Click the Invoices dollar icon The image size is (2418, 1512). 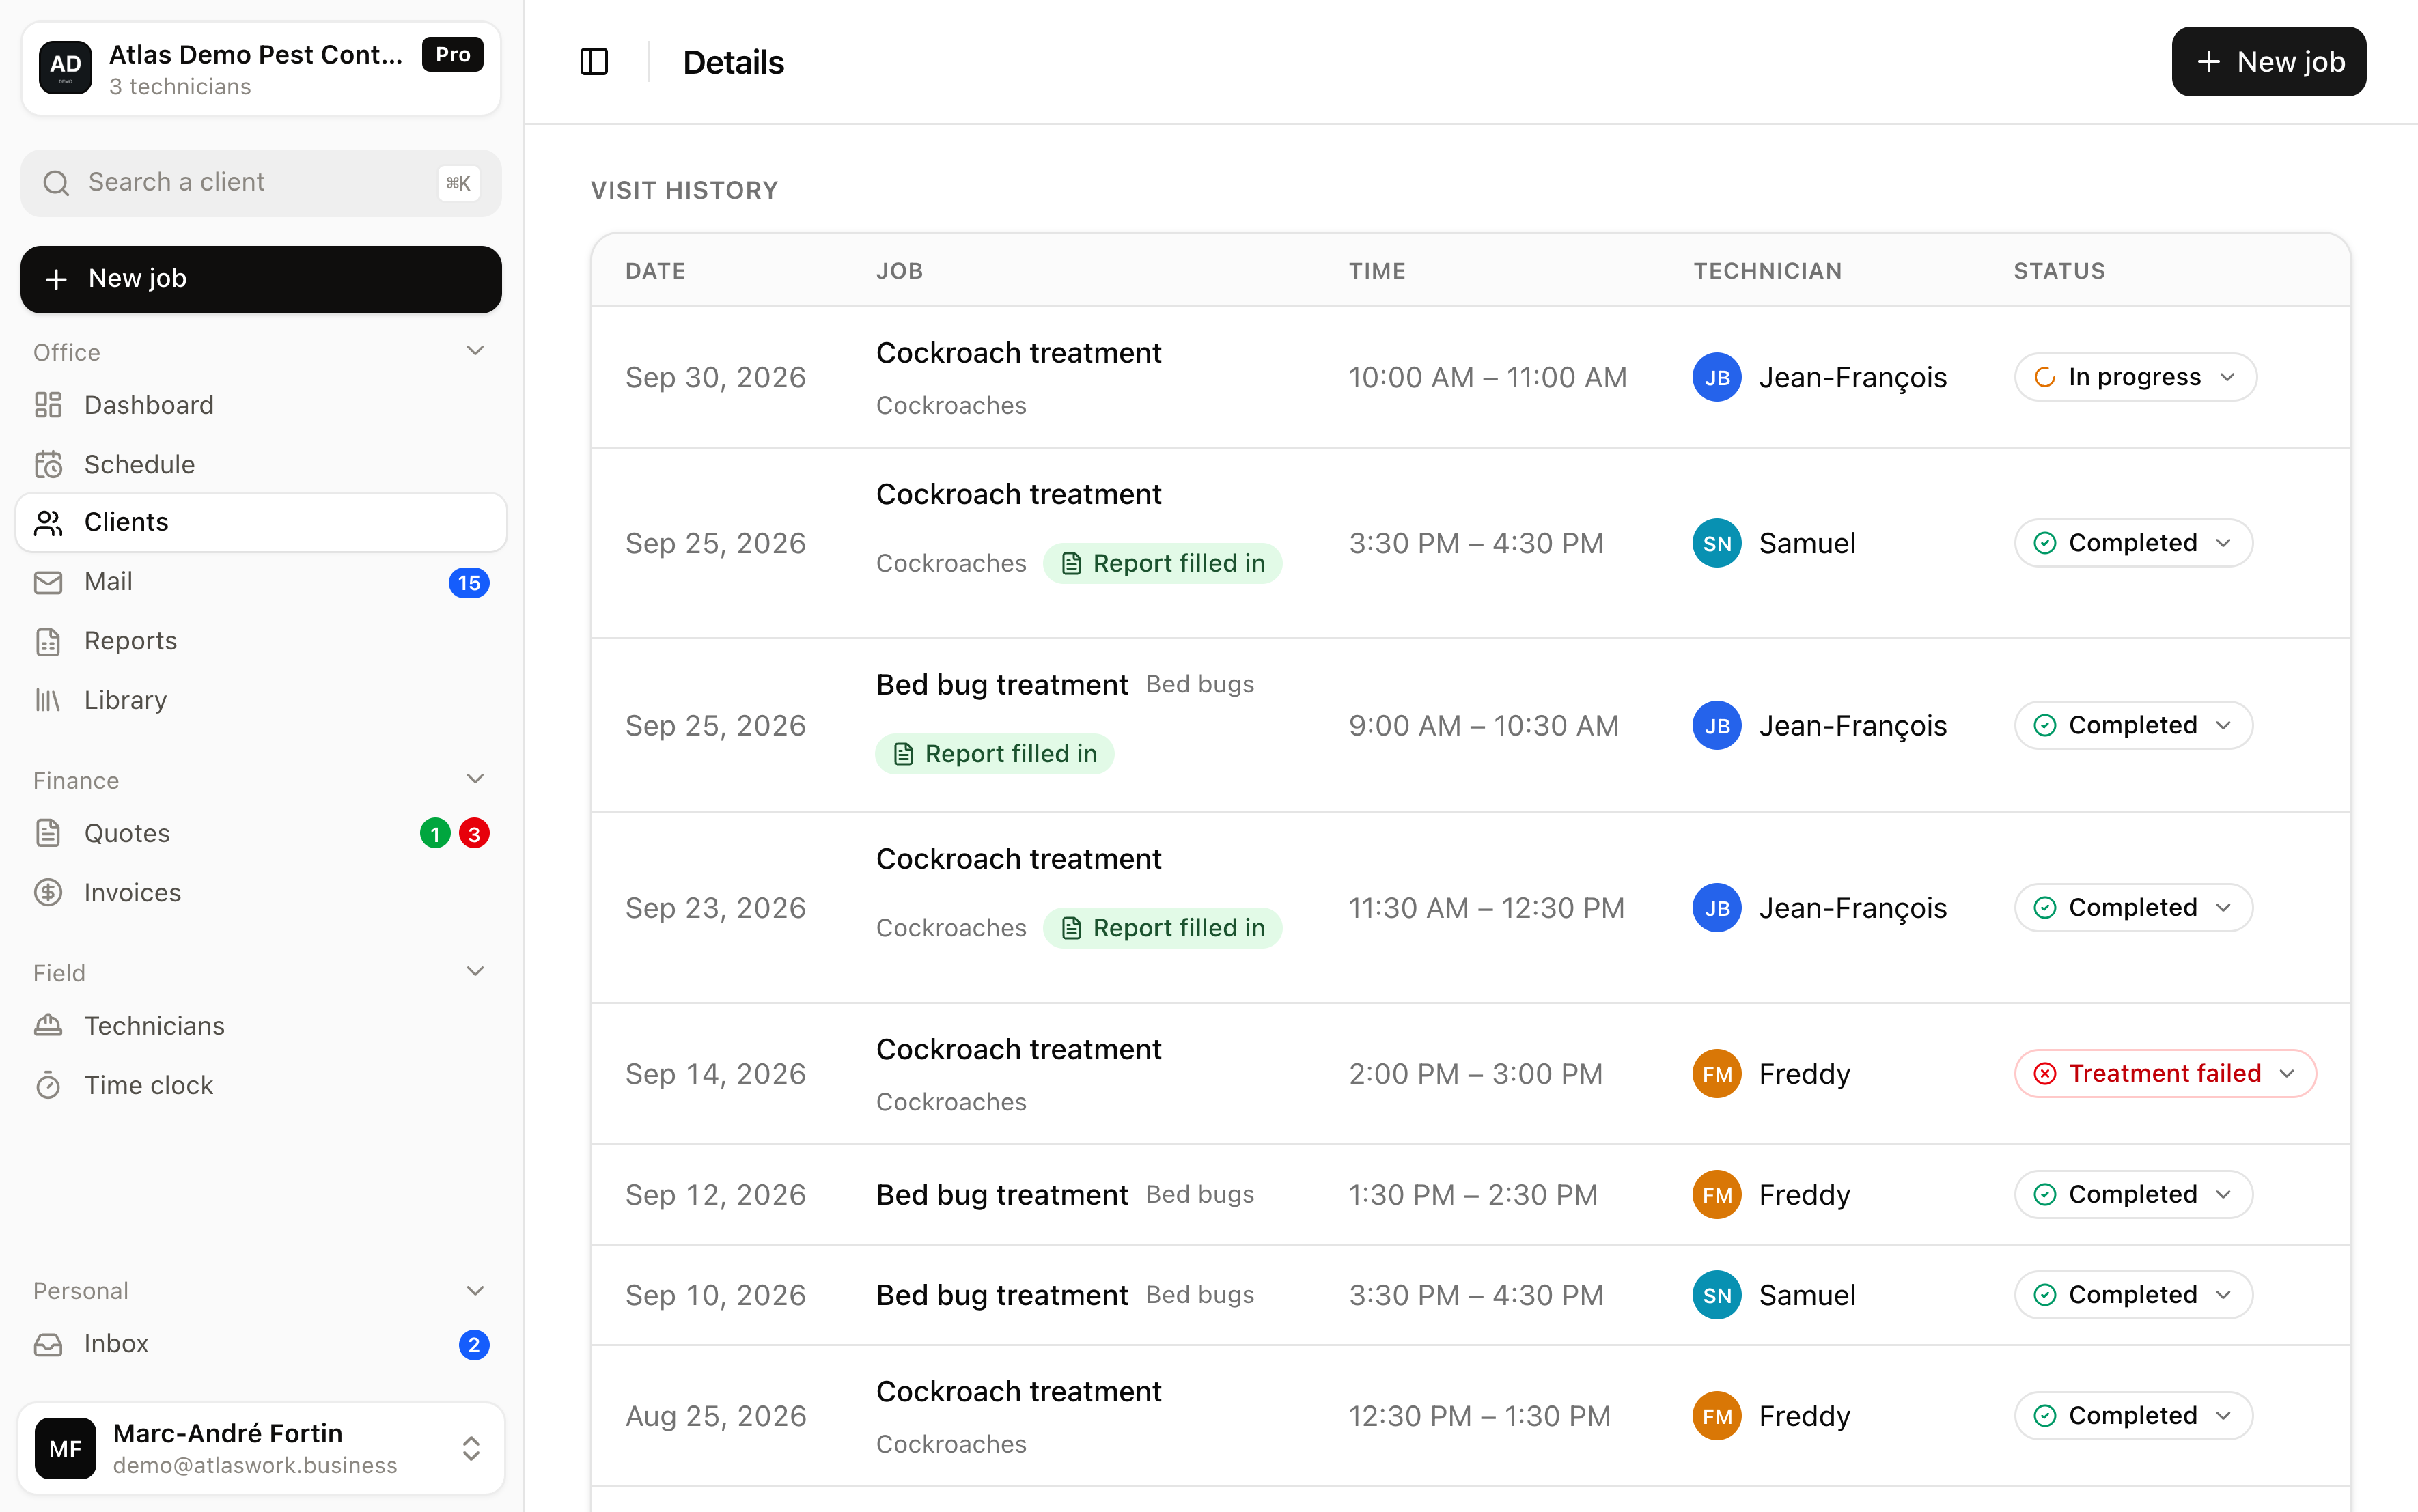click(x=48, y=892)
